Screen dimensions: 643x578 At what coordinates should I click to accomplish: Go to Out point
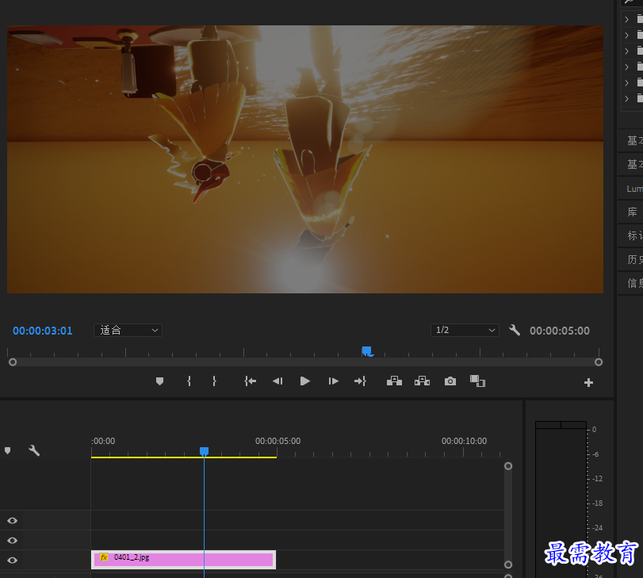[x=360, y=381]
